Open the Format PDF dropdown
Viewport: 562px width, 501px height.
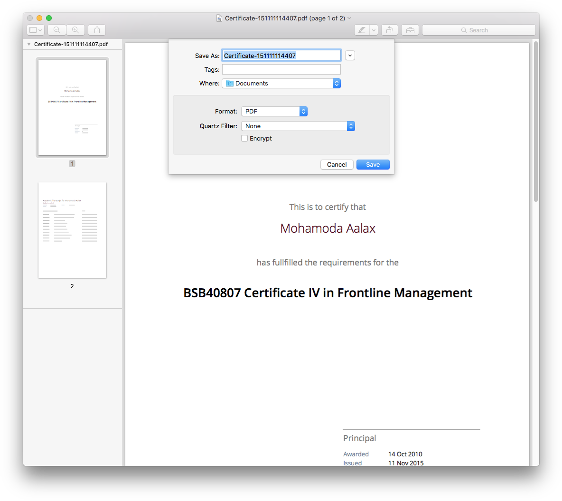tap(274, 112)
